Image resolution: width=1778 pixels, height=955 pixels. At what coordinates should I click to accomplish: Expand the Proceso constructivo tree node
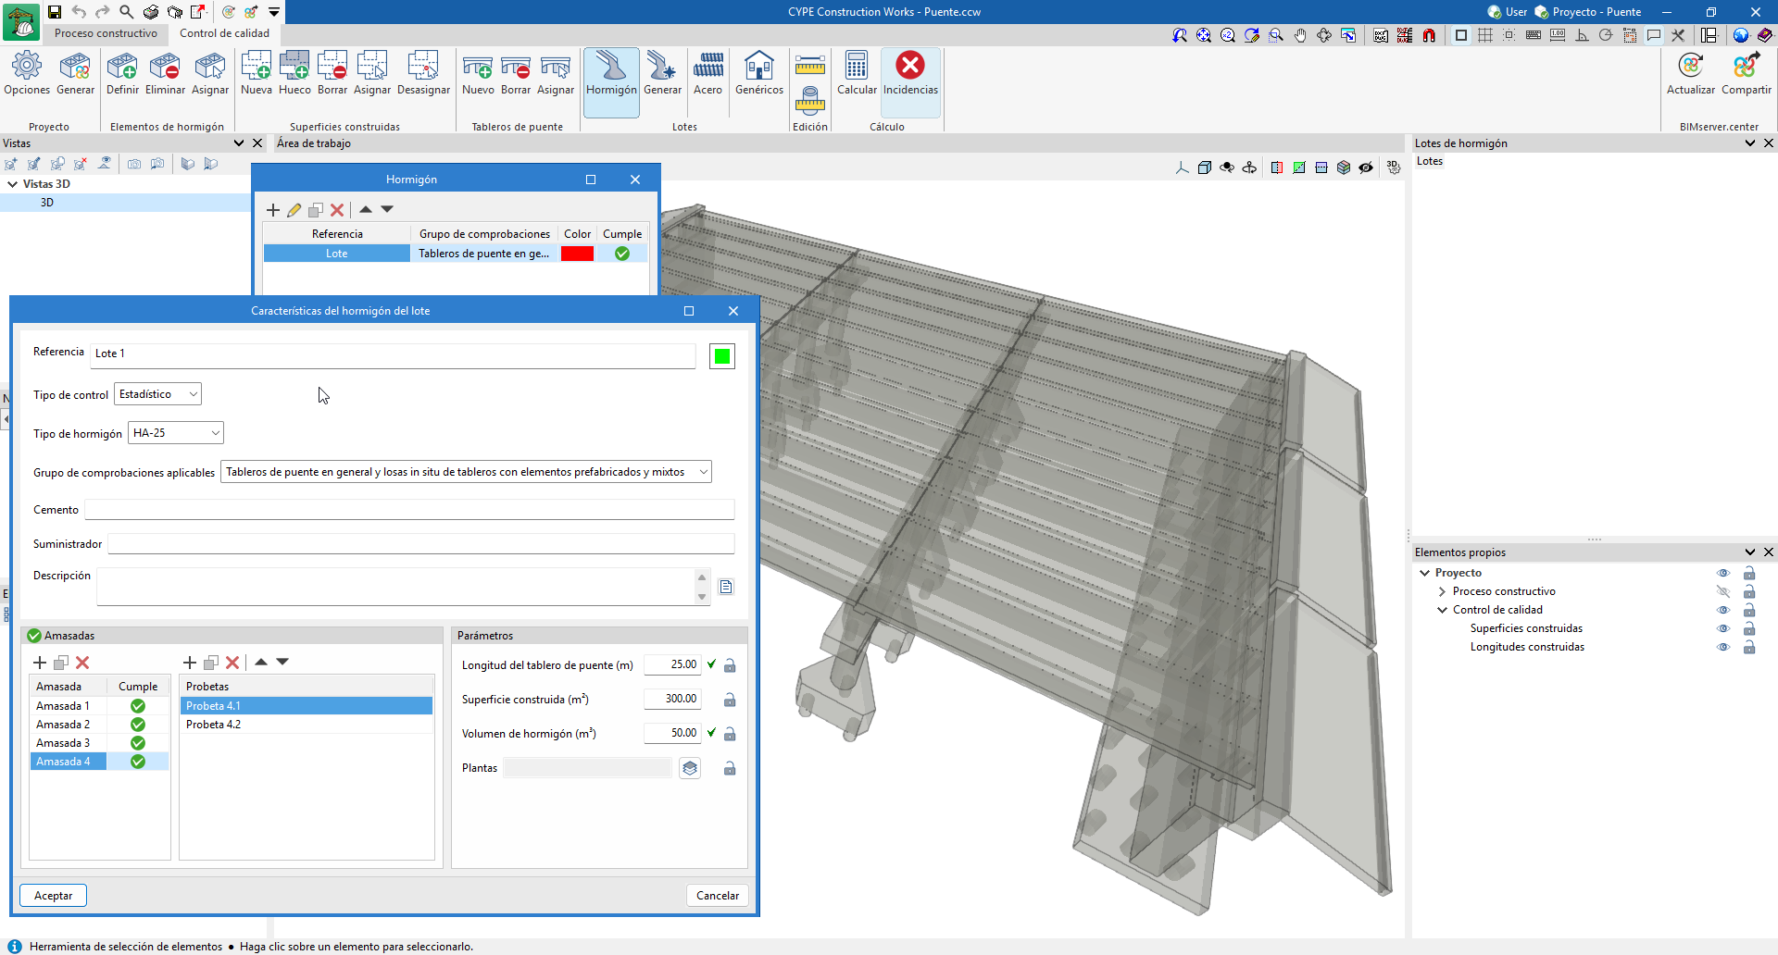(x=1442, y=592)
